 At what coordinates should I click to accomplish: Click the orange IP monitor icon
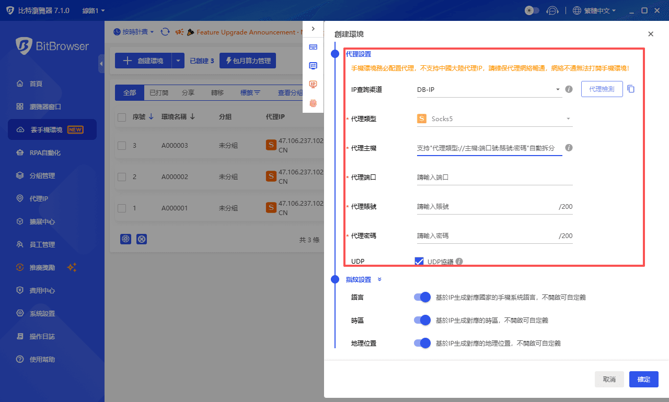click(x=314, y=84)
